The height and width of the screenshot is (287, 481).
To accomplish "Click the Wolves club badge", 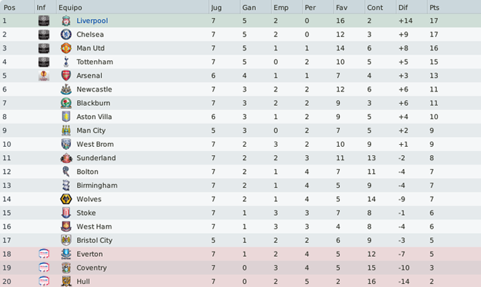I will [x=66, y=199].
